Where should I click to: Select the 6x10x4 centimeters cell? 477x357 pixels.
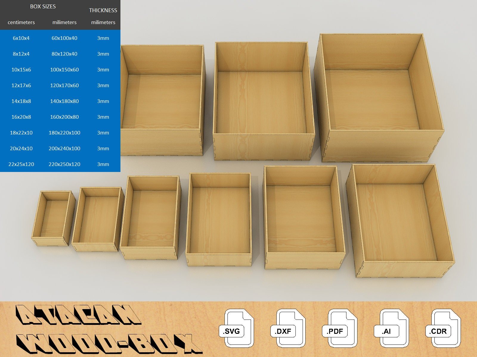coord(21,38)
